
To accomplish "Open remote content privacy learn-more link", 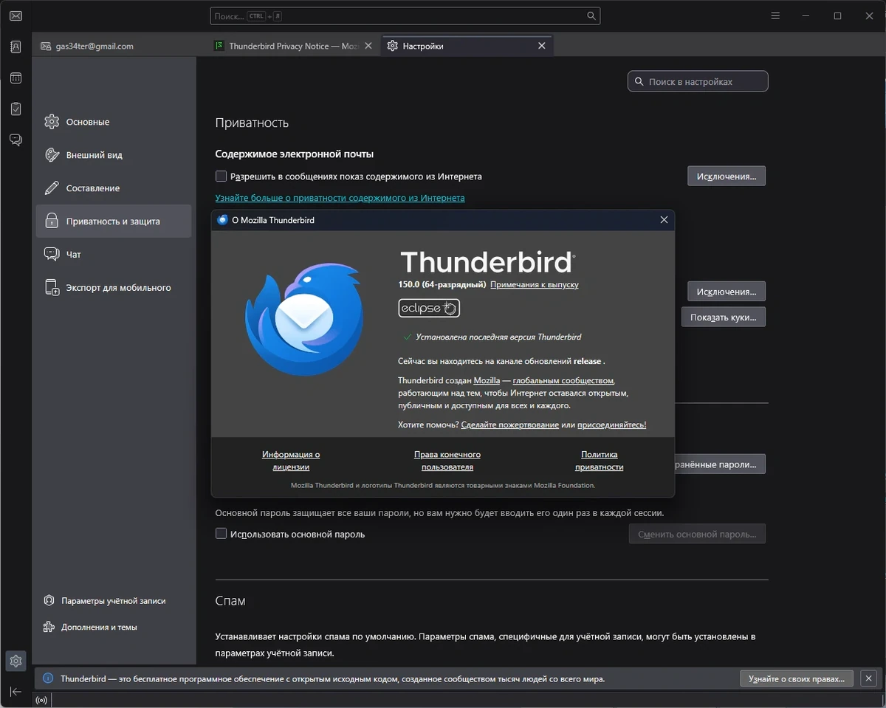I will click(x=340, y=198).
